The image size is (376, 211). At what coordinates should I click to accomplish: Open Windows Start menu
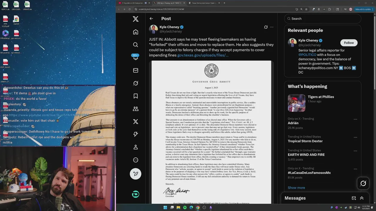click(165, 207)
